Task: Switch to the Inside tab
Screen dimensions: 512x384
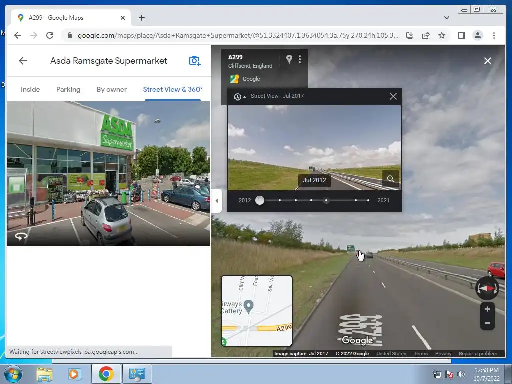Action: (x=30, y=89)
